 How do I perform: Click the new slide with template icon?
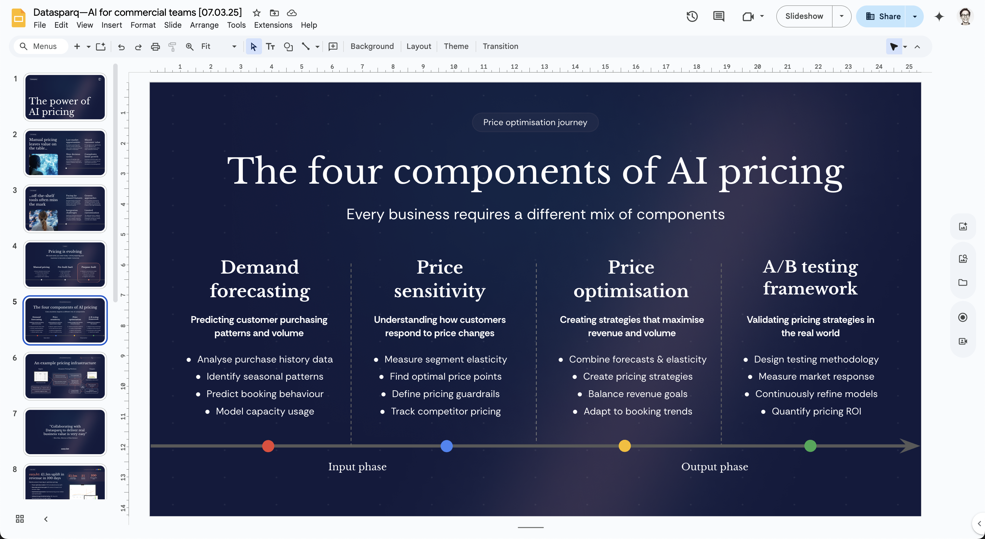click(101, 47)
